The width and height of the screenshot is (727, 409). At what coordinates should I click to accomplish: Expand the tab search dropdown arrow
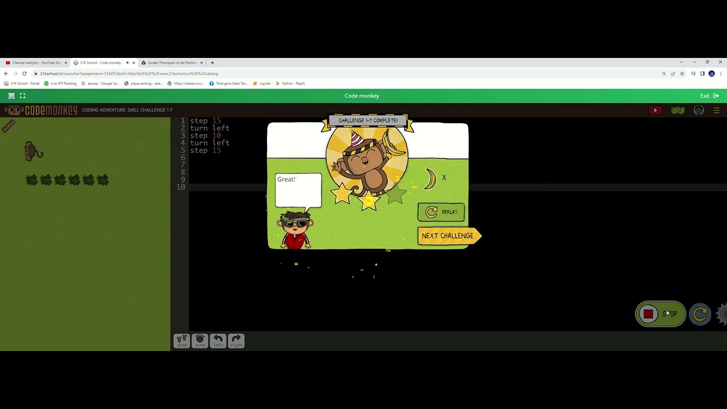(x=681, y=62)
